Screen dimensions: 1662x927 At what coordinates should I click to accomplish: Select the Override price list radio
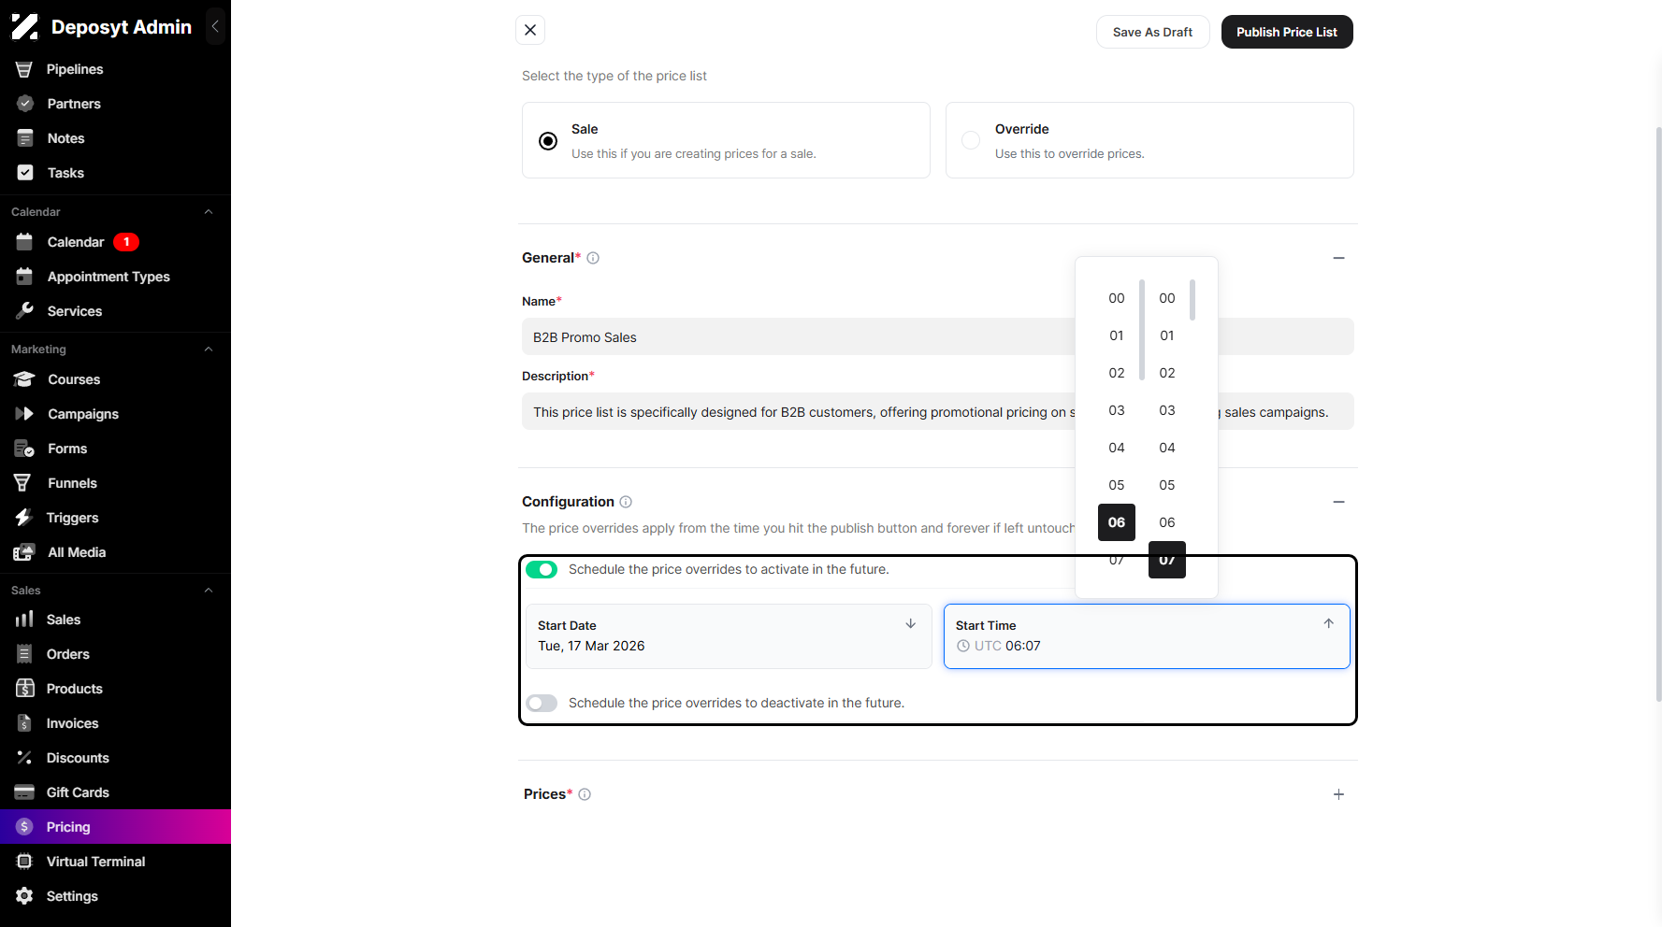pos(971,140)
